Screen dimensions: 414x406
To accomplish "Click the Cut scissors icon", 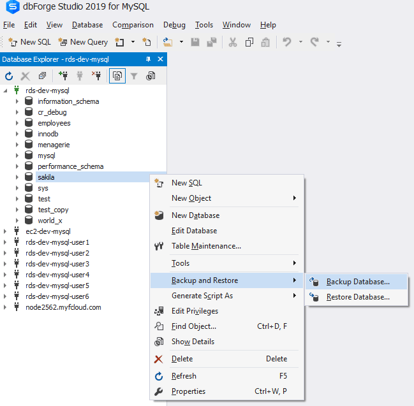I will (x=233, y=42).
